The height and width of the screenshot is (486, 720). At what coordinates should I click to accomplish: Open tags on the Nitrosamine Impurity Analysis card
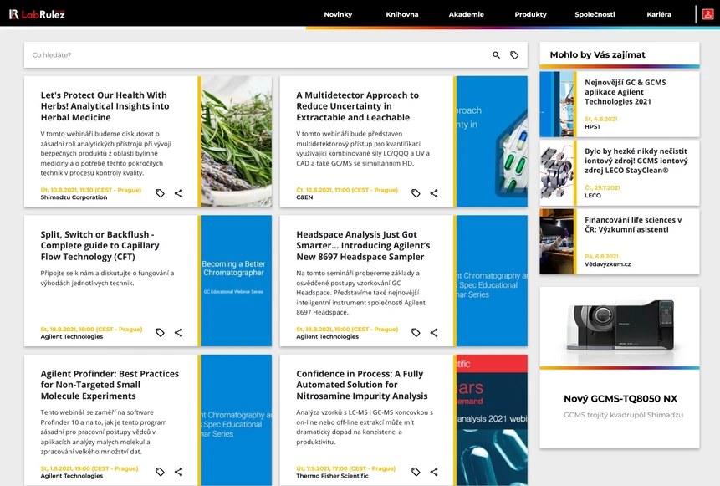point(416,471)
